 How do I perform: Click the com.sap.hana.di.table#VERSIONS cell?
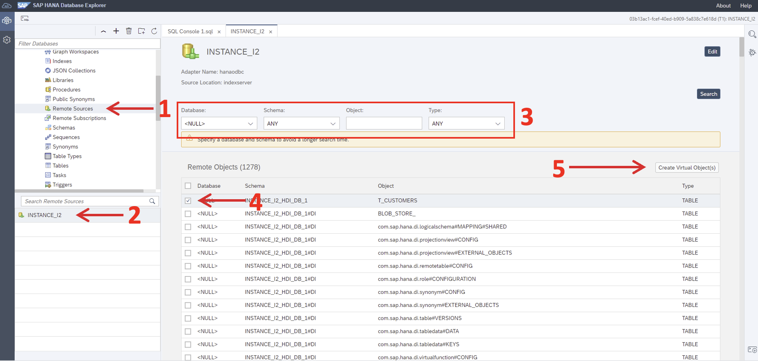click(x=419, y=318)
